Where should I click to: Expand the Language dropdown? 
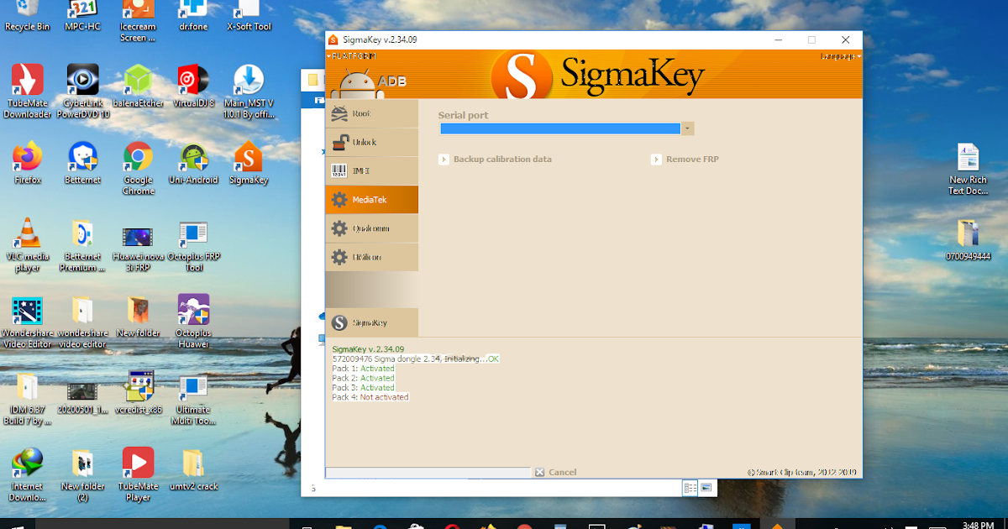click(x=840, y=56)
